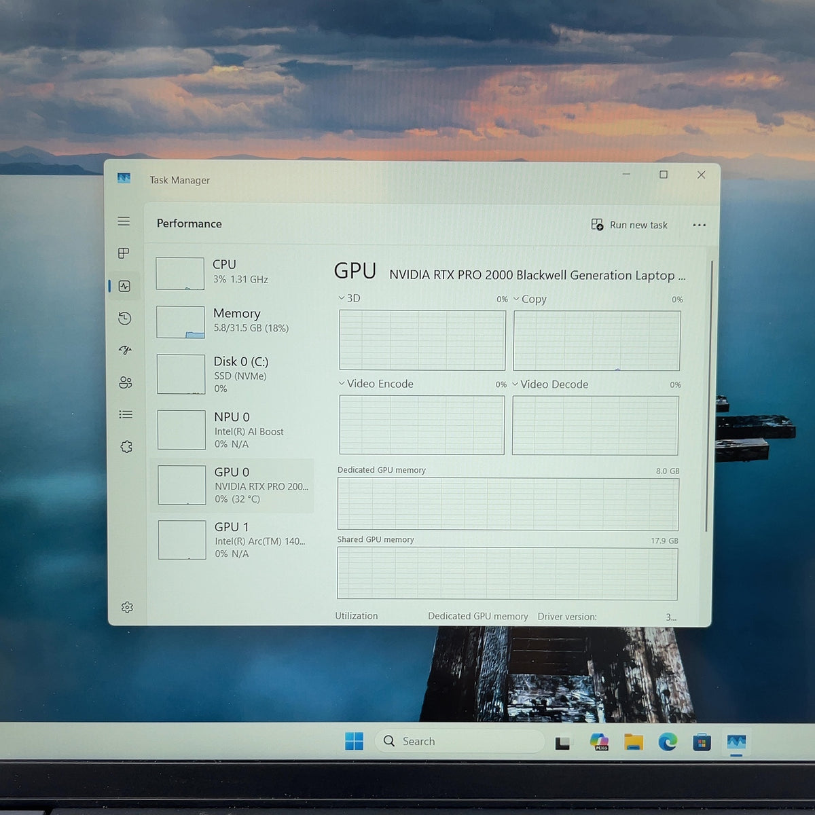Click the Task Manager app icon in title bar
The height and width of the screenshot is (815, 815).
point(124,178)
